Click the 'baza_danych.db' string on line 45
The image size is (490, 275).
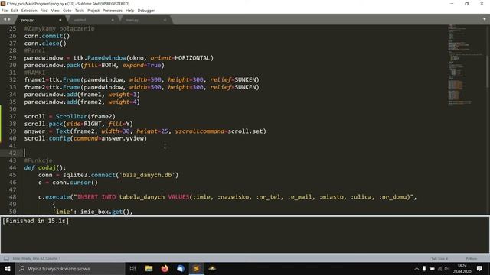(x=147, y=175)
